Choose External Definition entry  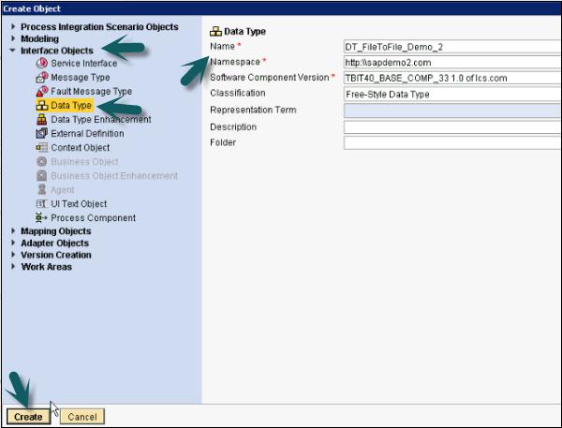87,133
